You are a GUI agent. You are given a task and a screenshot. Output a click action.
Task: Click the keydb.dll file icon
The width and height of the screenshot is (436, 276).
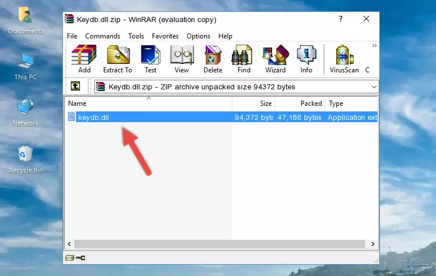pos(71,117)
